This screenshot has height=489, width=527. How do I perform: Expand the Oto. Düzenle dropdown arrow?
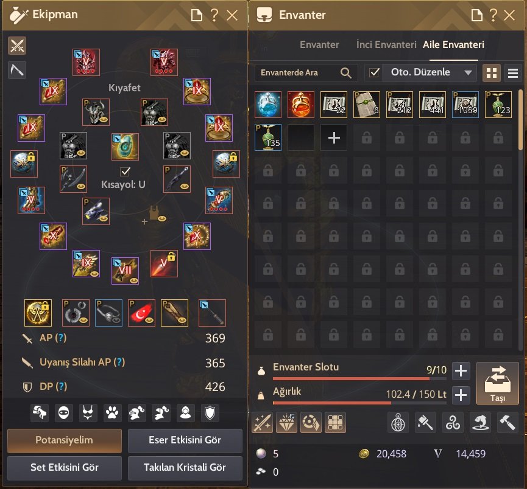click(468, 73)
